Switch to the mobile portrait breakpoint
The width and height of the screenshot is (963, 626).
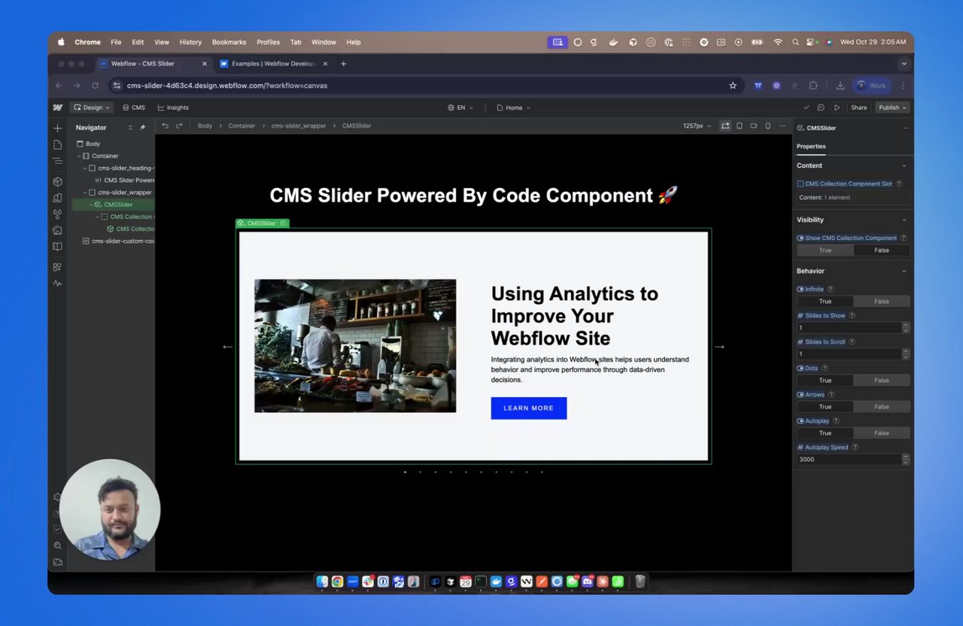pyautogui.click(x=767, y=126)
